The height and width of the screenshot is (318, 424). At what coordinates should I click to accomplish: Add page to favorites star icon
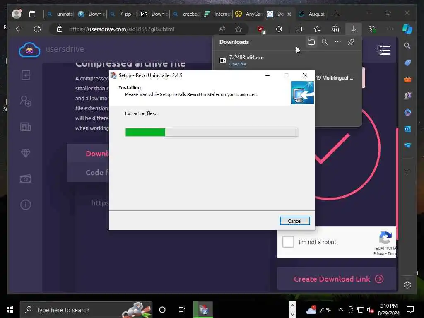click(x=238, y=29)
